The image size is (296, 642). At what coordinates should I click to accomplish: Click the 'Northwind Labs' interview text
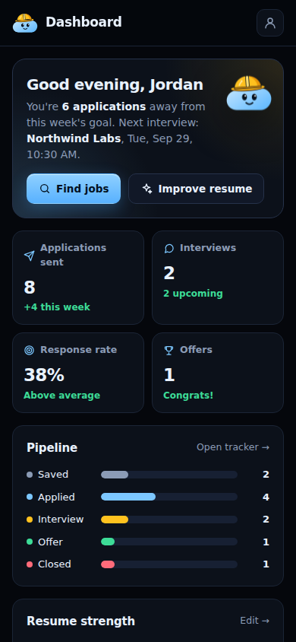tap(74, 138)
